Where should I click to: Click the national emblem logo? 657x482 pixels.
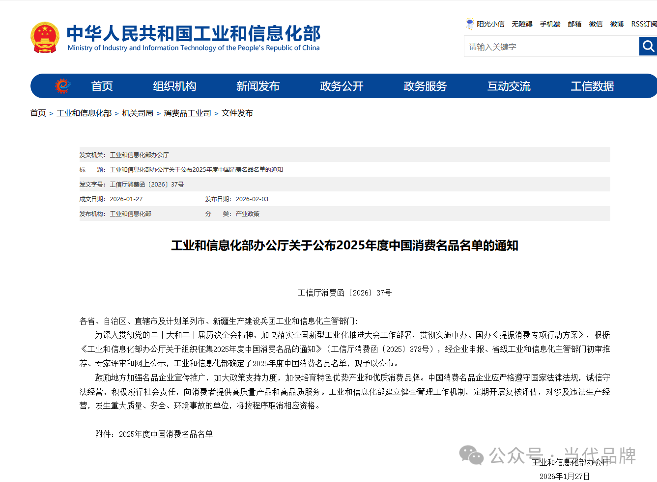[45, 38]
